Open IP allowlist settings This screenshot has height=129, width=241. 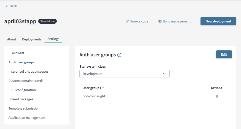pyautogui.click(x=16, y=53)
